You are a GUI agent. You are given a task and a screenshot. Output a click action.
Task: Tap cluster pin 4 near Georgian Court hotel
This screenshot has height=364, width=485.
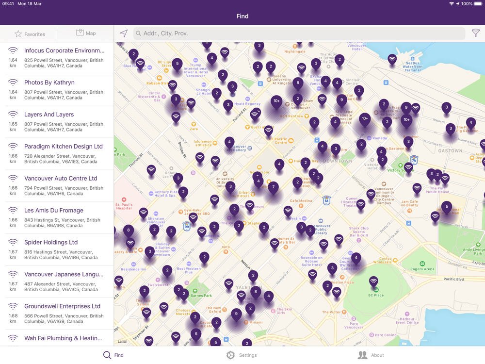click(x=356, y=258)
